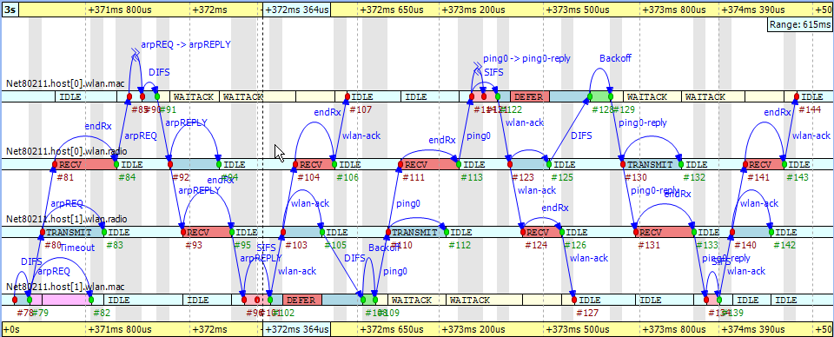Screen dimensions: 834x337
Task: Click the arpREQ -> arpREPLY message label
Action: [186, 44]
